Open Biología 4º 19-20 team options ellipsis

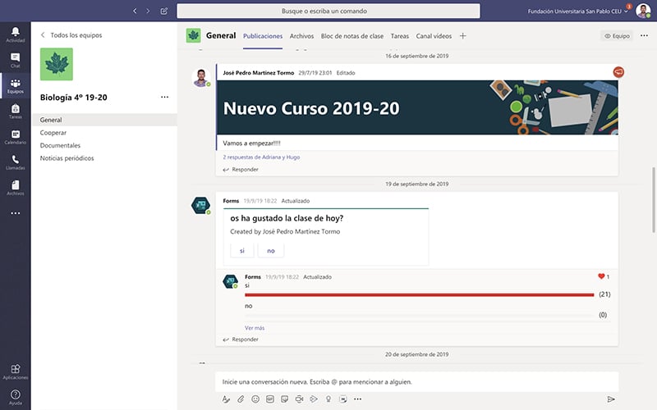point(165,97)
